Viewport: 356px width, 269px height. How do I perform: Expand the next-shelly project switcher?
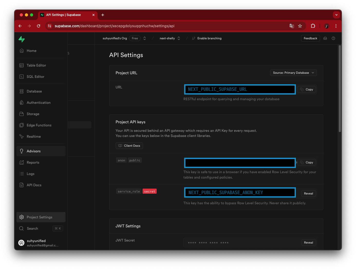[179, 38]
